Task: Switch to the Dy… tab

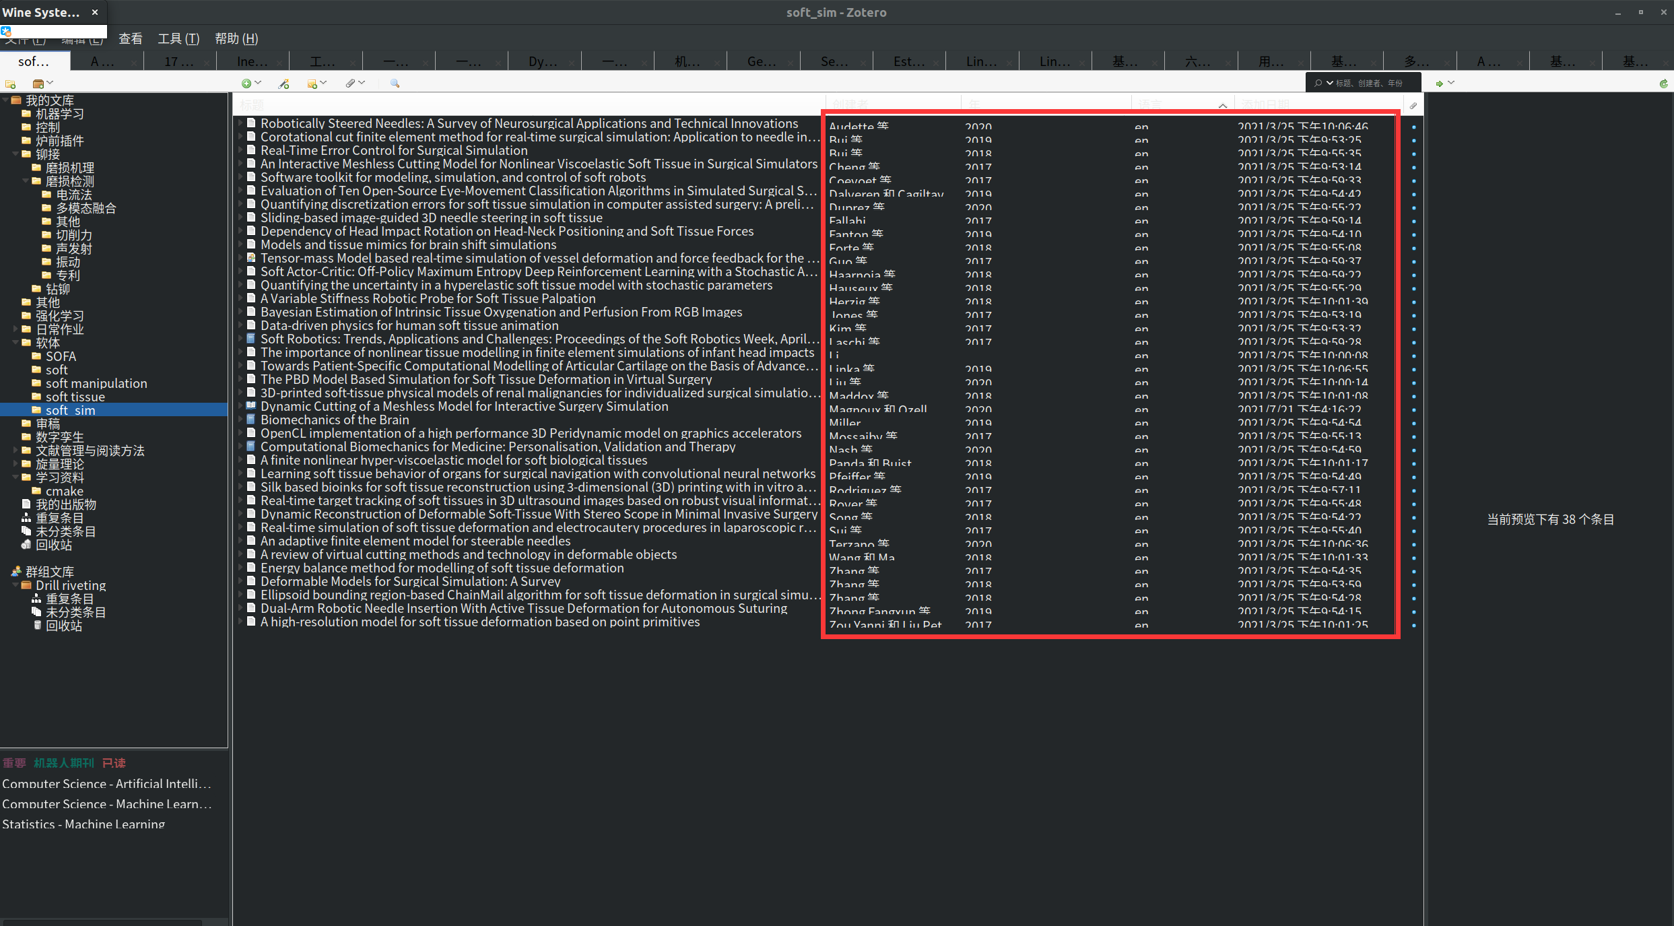Action: click(543, 62)
